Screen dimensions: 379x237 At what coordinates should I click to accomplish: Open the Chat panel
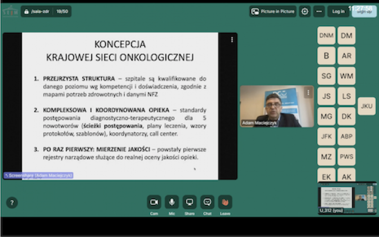tap(207, 202)
